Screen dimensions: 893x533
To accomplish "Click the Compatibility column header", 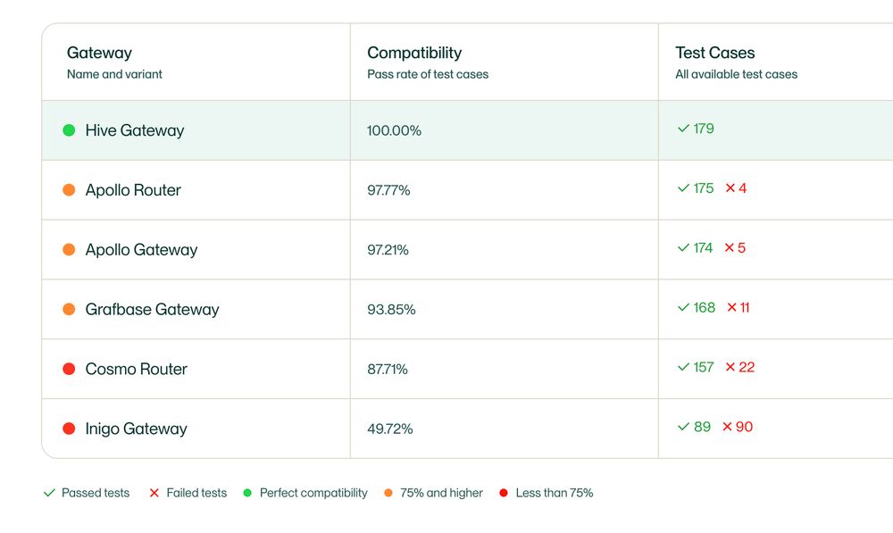I will coord(414,53).
